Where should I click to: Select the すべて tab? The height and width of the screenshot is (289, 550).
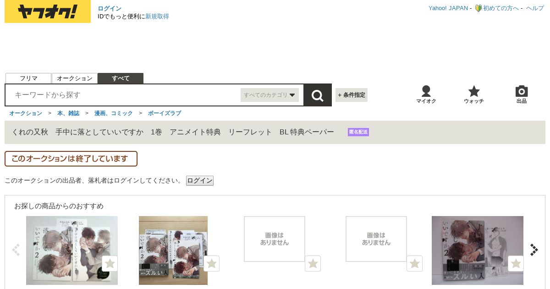click(x=121, y=78)
